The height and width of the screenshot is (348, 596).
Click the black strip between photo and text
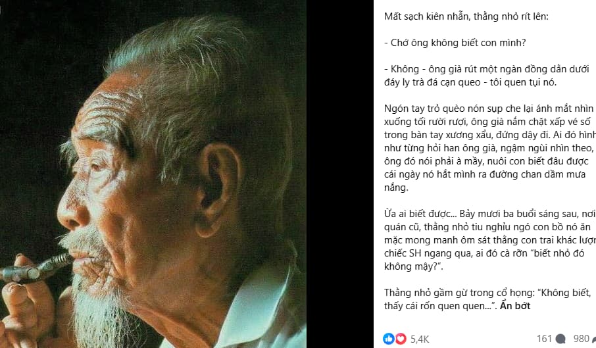(340, 174)
